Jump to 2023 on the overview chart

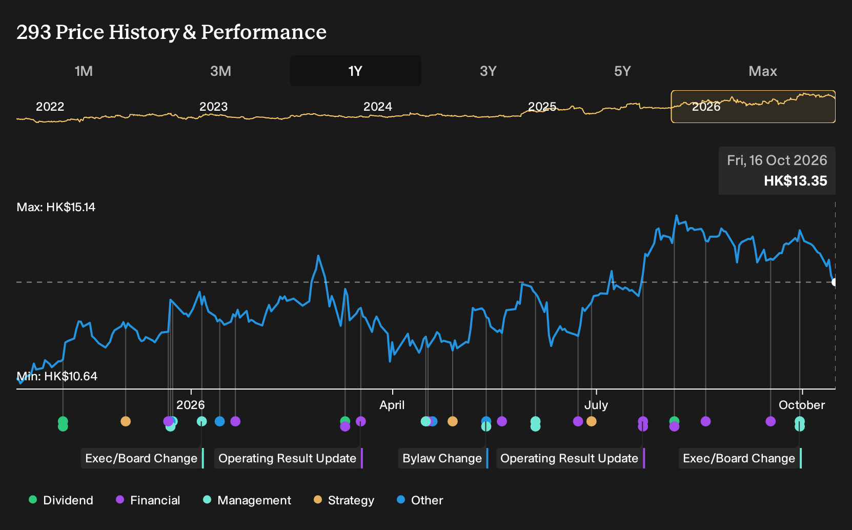coord(213,107)
